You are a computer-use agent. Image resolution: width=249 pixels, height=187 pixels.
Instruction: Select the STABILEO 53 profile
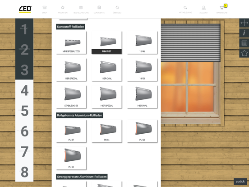(71, 97)
